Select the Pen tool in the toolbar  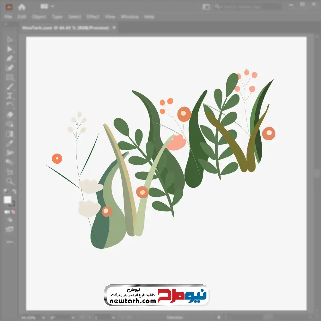[x=9, y=58]
